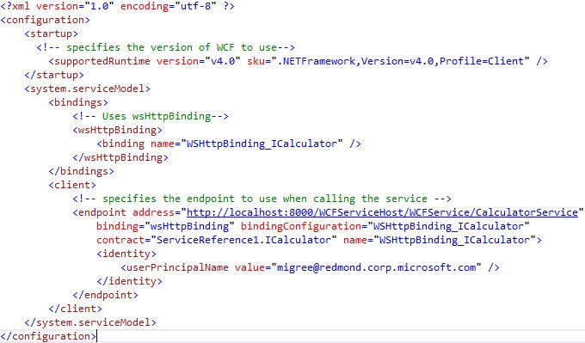Click the closing /system.serviceModel tag
The image size is (585, 343).
click(x=90, y=322)
